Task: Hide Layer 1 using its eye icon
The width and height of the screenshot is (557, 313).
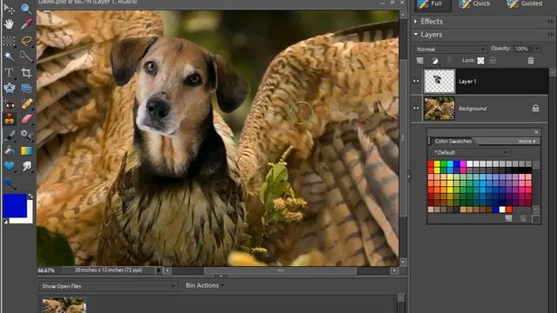Action: [416, 81]
